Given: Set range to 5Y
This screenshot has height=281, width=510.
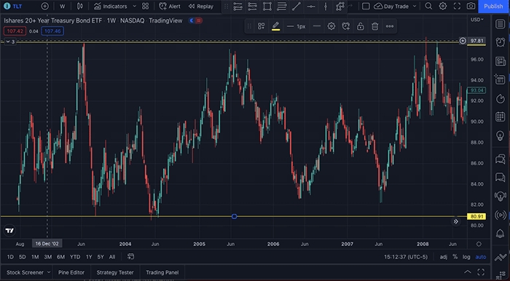Looking at the screenshot, I should tap(101, 257).
